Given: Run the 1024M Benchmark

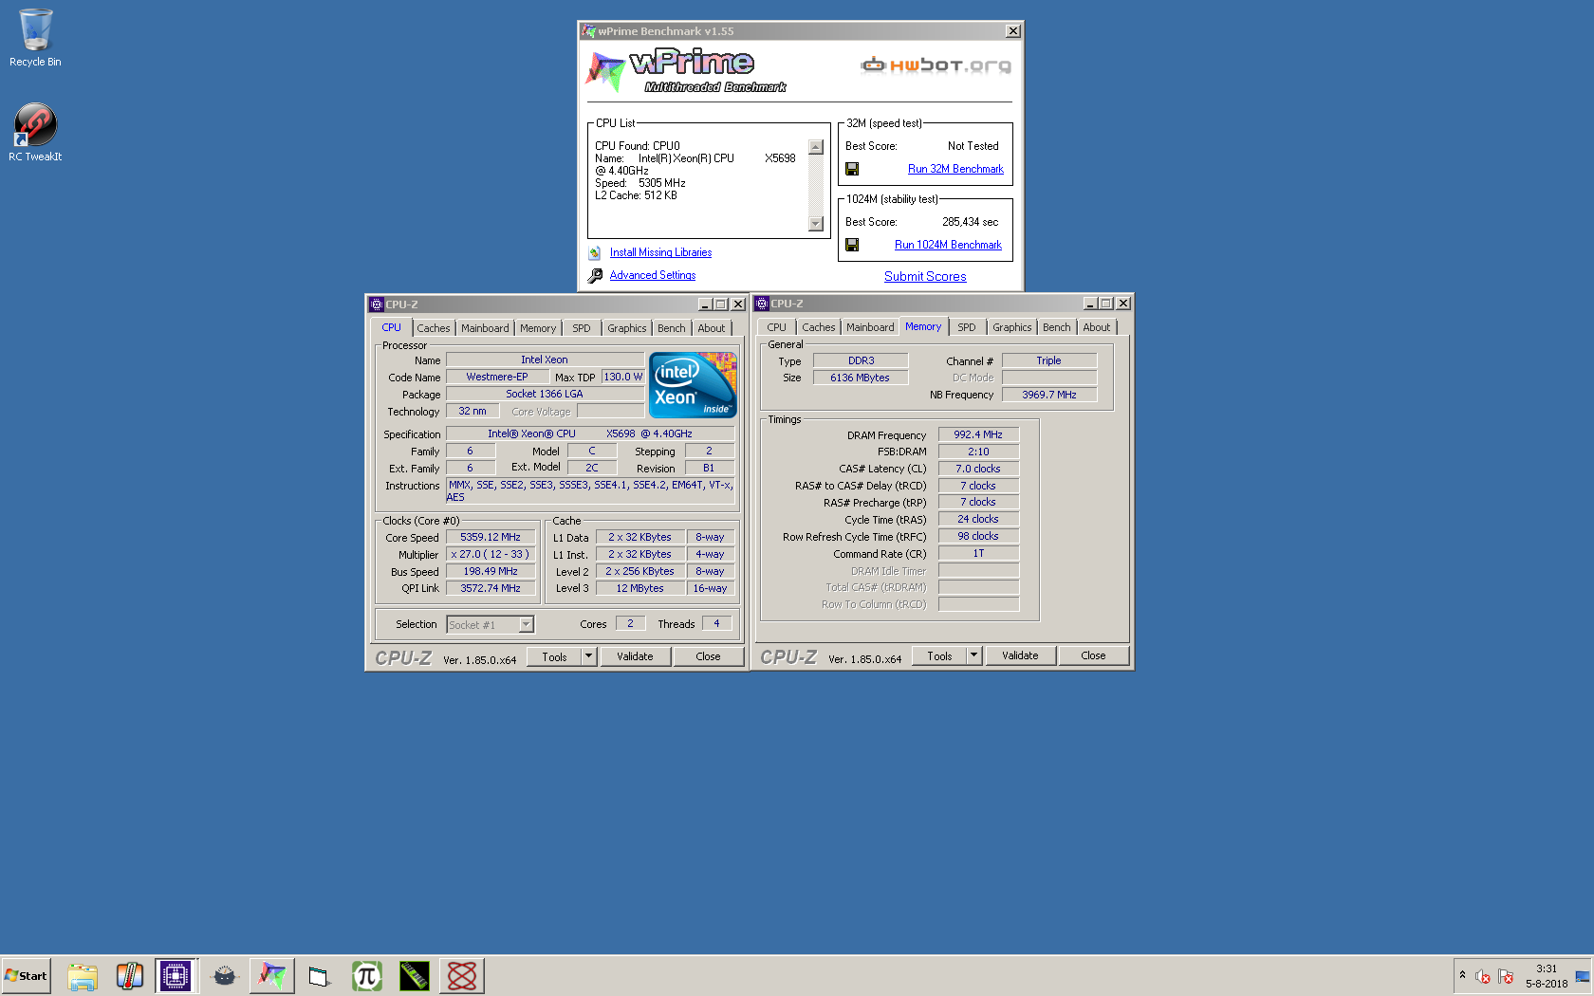Looking at the screenshot, I should (948, 245).
